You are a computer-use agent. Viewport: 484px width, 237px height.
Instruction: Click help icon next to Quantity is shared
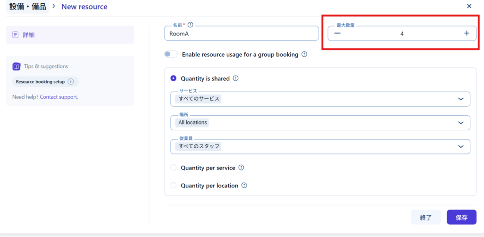point(236,79)
